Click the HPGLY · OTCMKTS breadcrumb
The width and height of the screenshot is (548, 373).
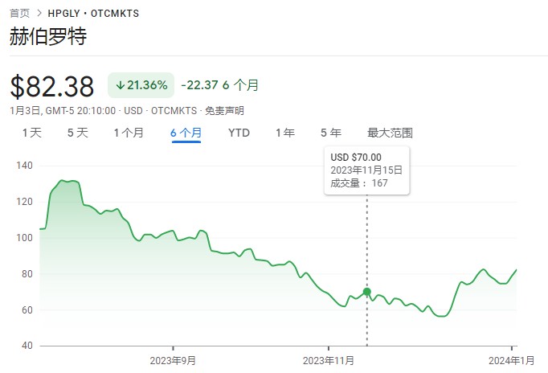tap(93, 14)
